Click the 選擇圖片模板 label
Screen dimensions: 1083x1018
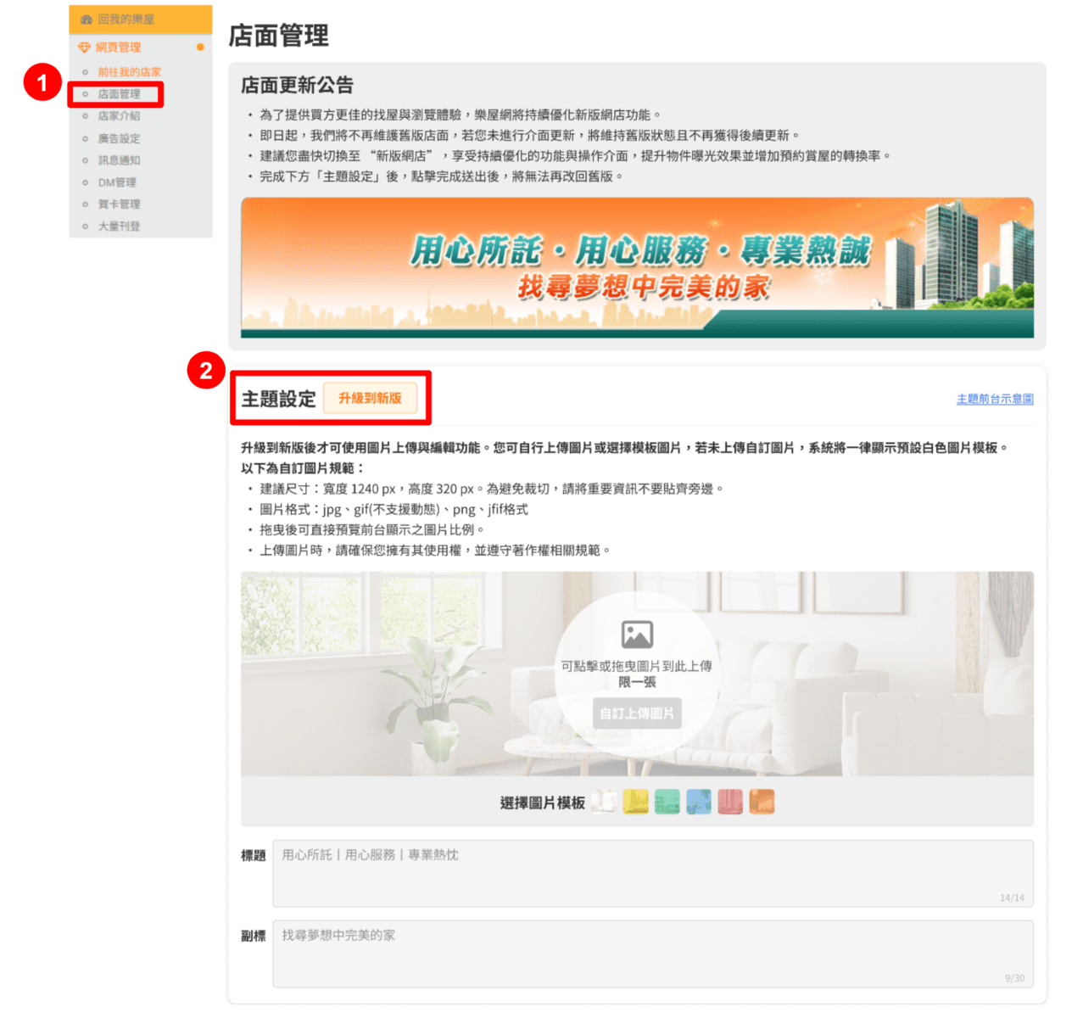click(543, 803)
